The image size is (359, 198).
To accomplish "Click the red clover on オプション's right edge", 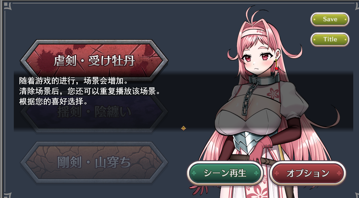I will pos(339,173).
